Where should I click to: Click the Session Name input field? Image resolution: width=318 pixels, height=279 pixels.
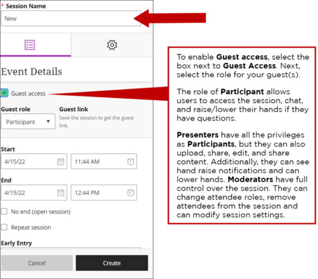coord(71,19)
